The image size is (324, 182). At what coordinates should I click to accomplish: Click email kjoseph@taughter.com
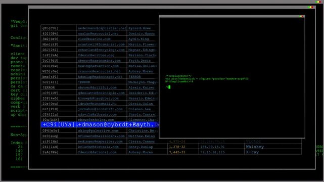(x=98, y=99)
